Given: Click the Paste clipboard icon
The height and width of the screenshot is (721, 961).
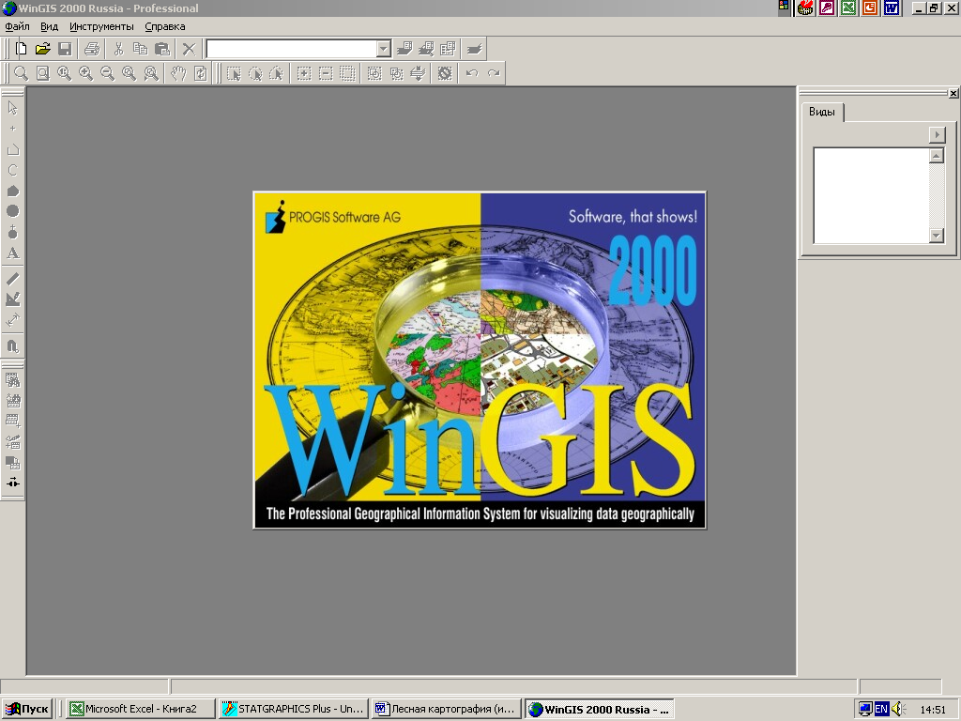Looking at the screenshot, I should pyautogui.click(x=162, y=49).
